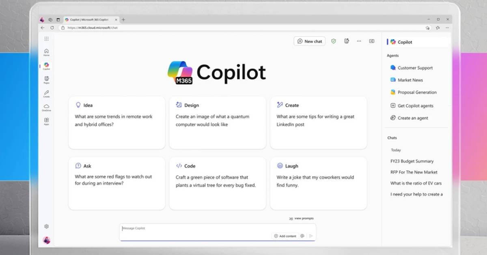Click the app launcher waffle icon
This screenshot has width=487, height=255.
coord(46,39)
